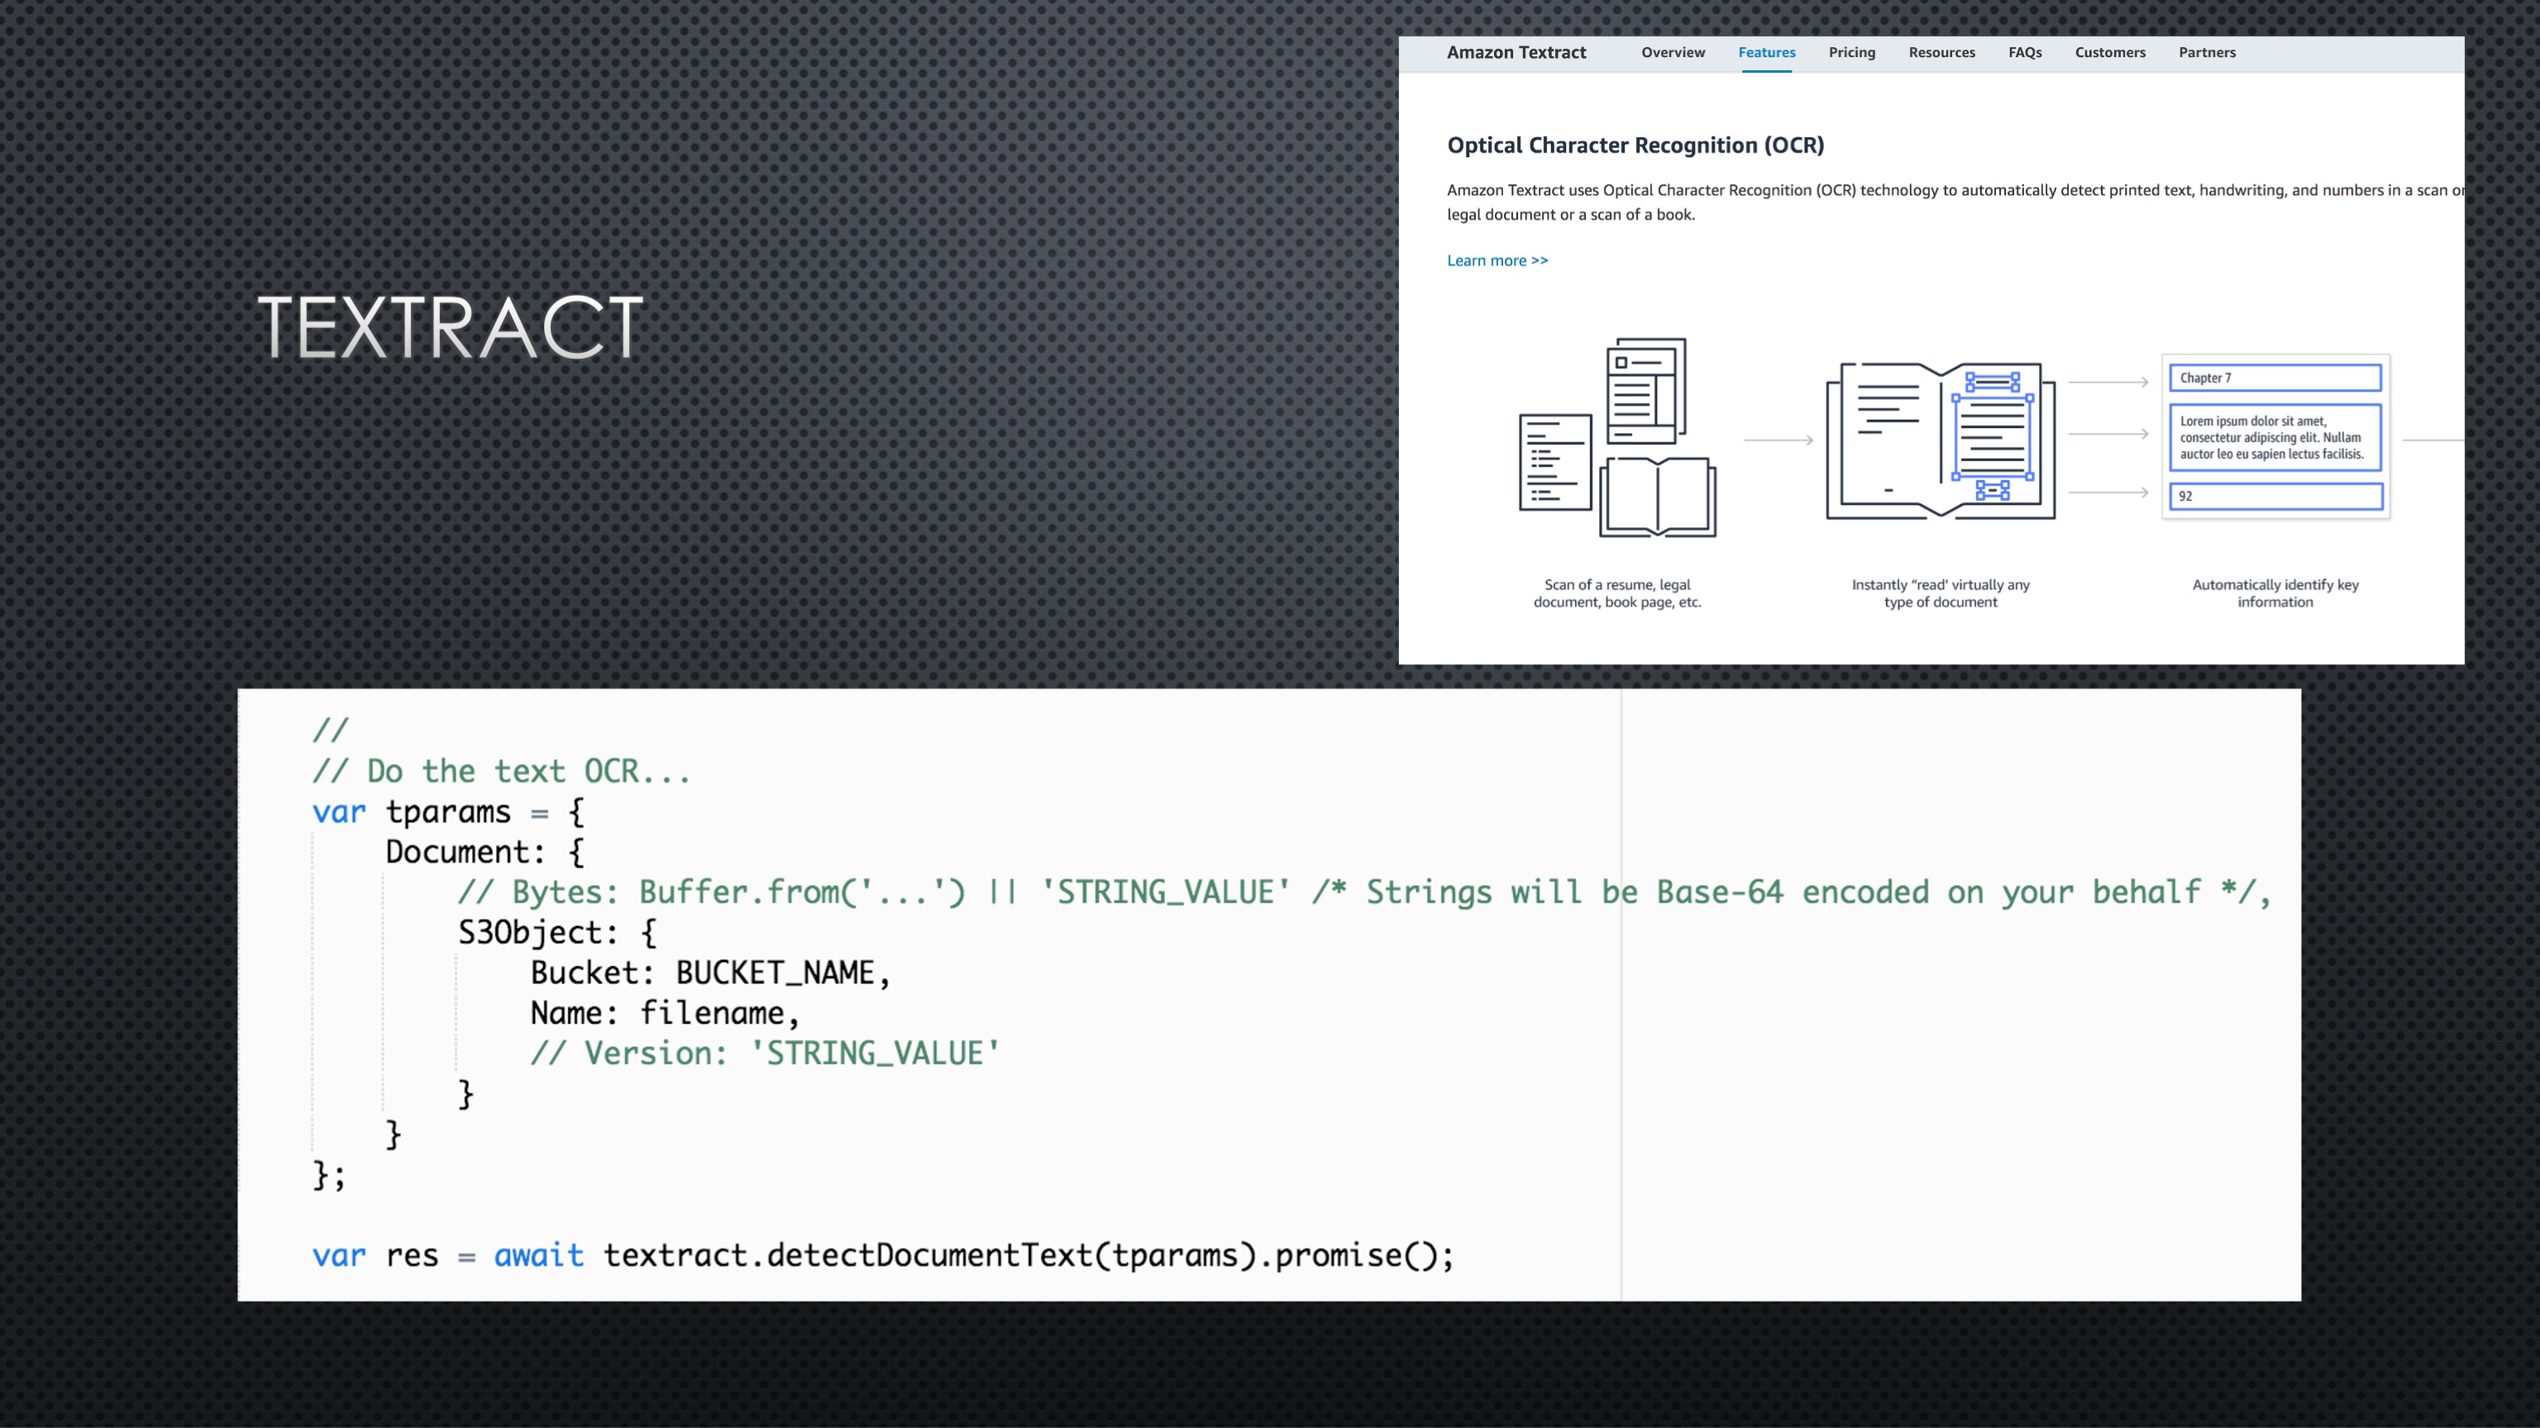Click the '// Version: STRING_VALUE' comment line
2540x1428 pixels.
tap(765, 1054)
